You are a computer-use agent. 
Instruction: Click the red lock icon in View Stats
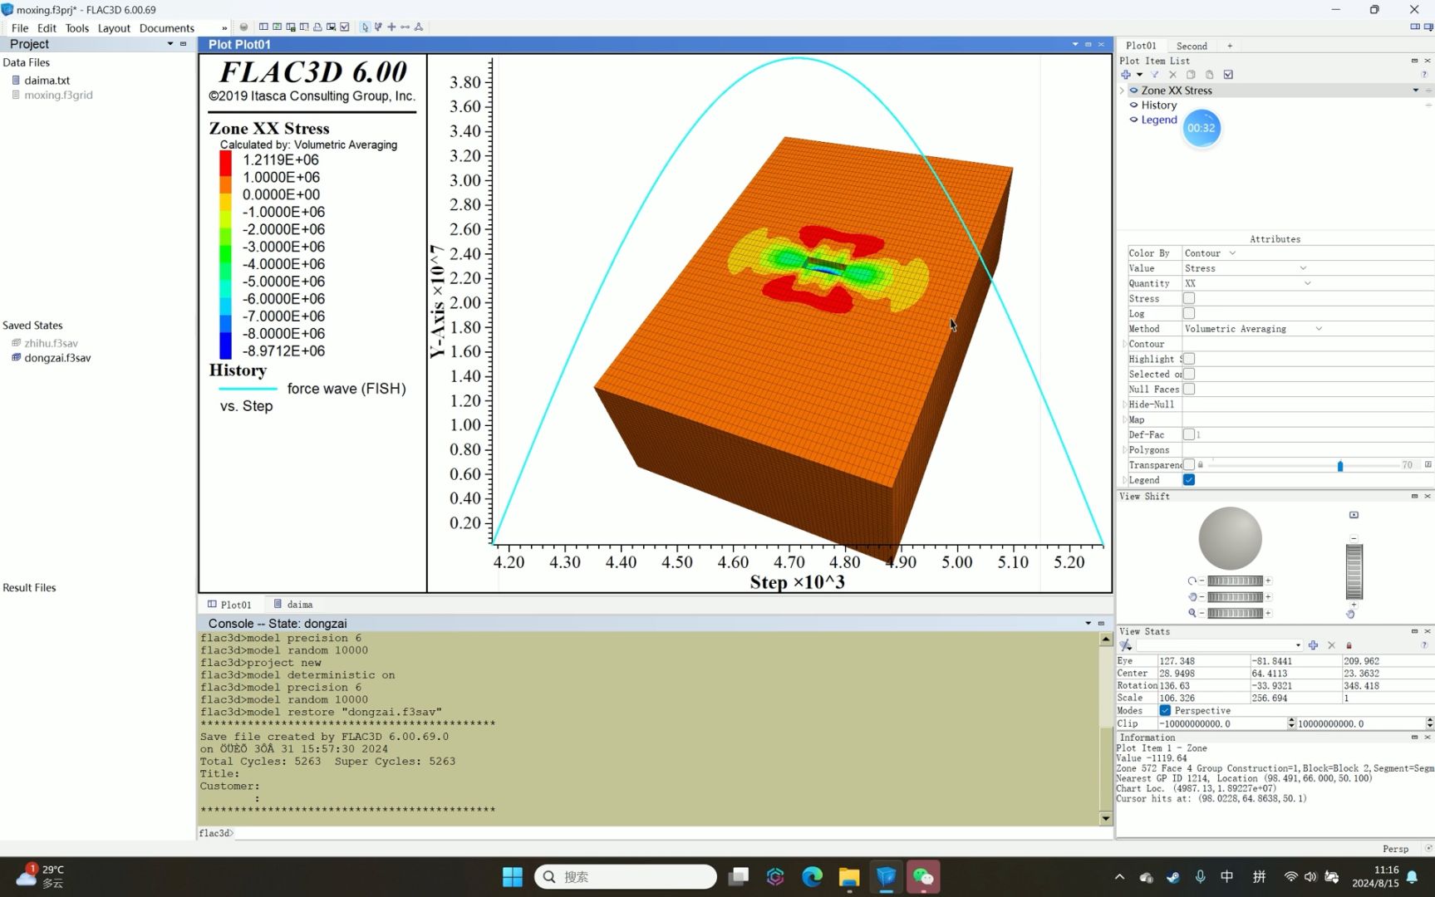pos(1349,645)
